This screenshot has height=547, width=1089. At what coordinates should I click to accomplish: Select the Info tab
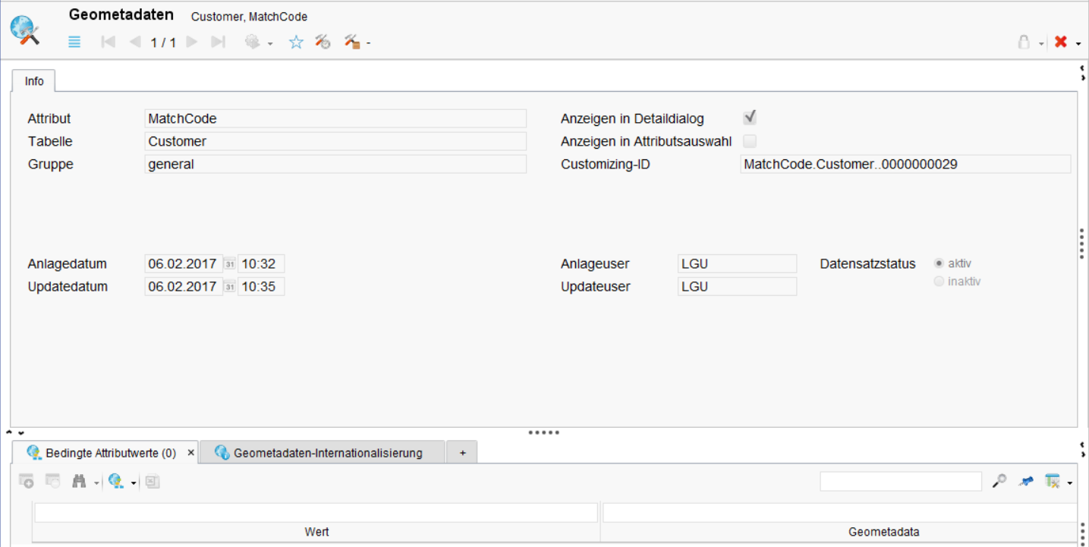coord(34,81)
